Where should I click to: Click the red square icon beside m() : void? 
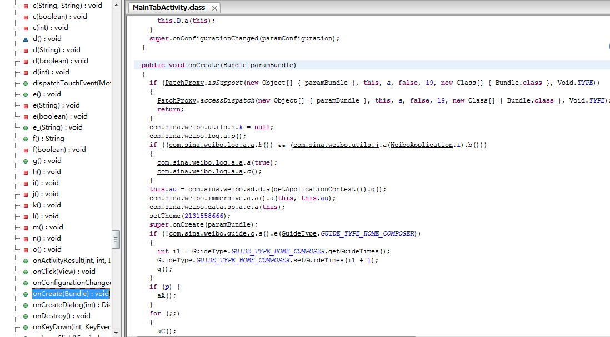(x=26, y=227)
